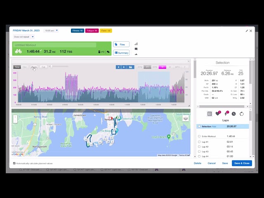This screenshot has width=264, height=198.
Task: Toggle the MPH speed channel button
Action: (x=177, y=67)
